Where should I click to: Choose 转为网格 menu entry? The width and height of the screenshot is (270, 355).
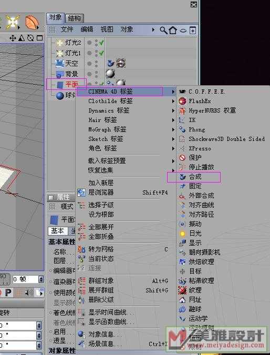click(x=123, y=249)
